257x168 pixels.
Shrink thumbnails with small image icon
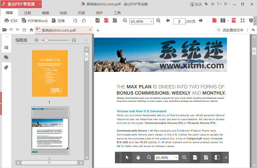pyautogui.click(x=36, y=40)
